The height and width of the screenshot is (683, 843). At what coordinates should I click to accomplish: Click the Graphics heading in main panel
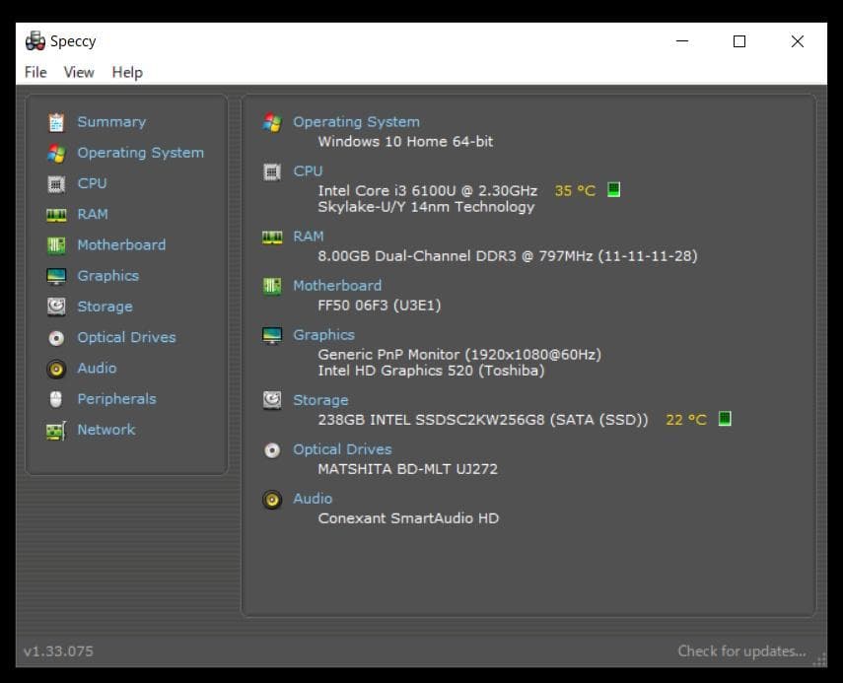point(323,335)
